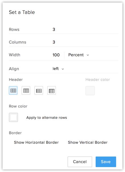Click the chevron arrow next to Percent

(x=88, y=55)
